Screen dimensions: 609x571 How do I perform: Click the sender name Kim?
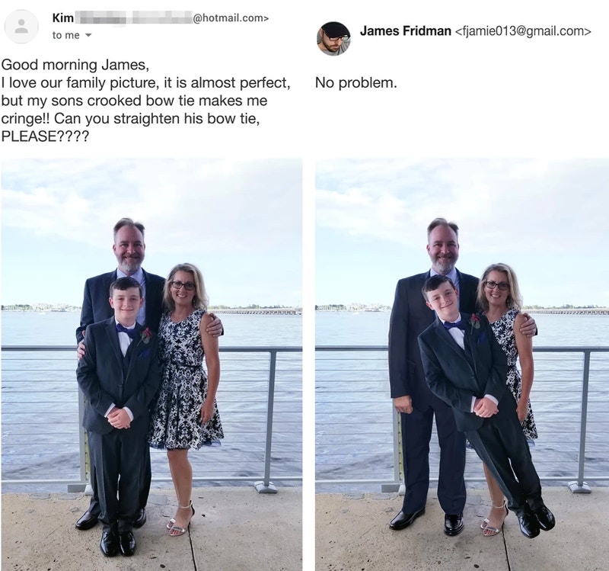click(x=62, y=18)
